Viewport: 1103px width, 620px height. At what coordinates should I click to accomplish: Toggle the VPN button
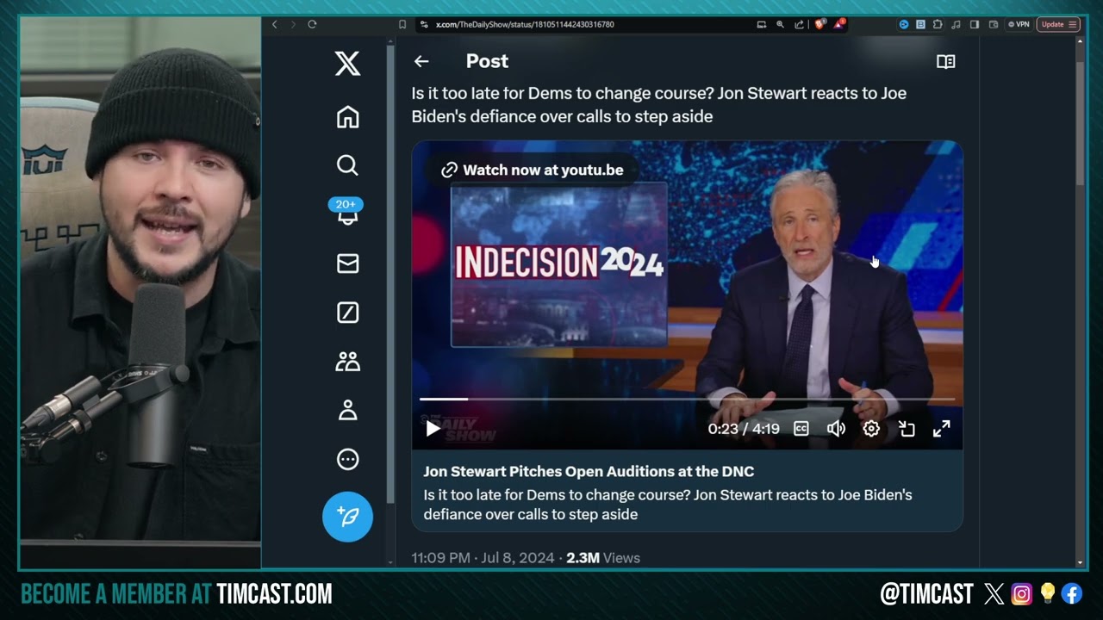click(1019, 24)
